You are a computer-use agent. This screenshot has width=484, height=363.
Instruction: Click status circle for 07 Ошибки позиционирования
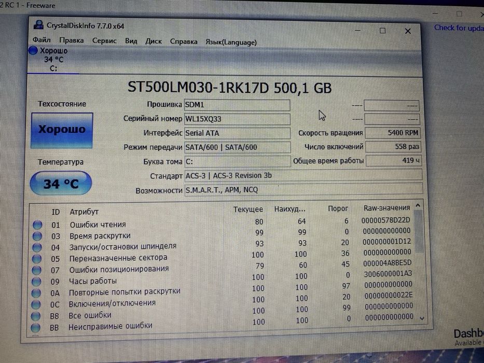(36, 270)
